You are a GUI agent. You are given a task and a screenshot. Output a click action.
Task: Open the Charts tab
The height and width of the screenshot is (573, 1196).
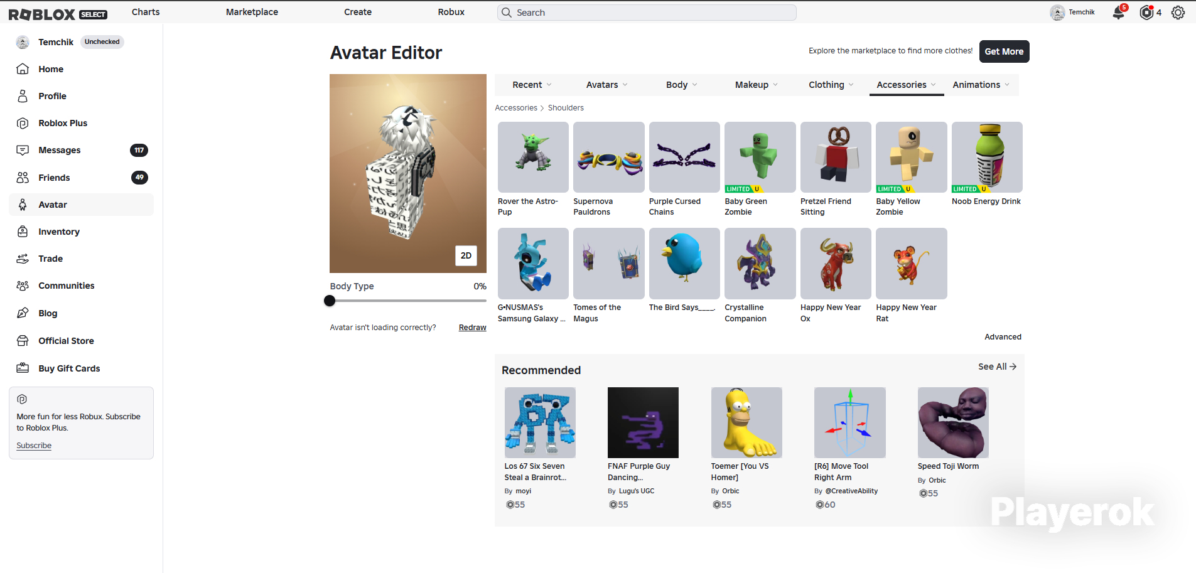[146, 12]
